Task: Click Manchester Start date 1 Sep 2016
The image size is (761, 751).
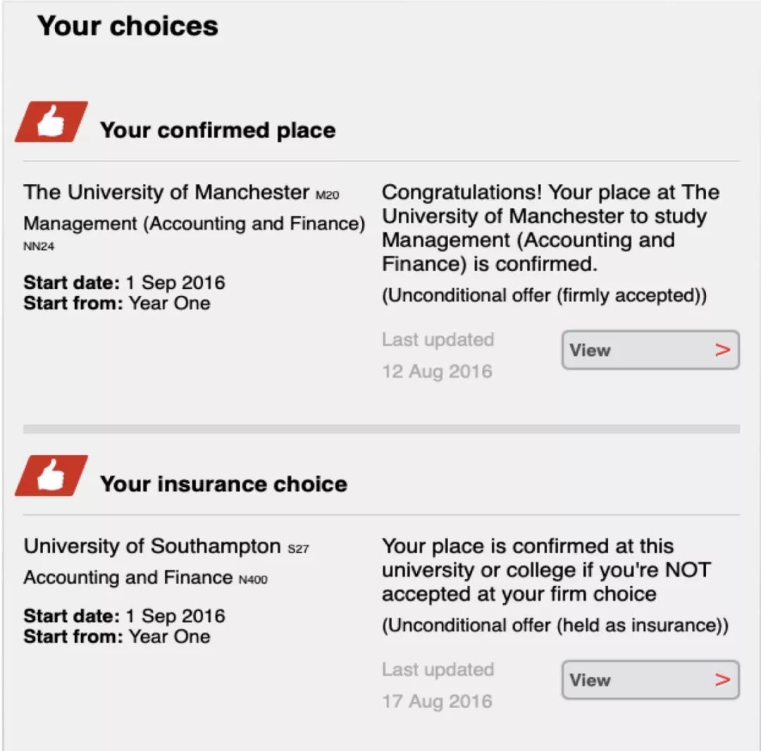Action: coord(124,283)
